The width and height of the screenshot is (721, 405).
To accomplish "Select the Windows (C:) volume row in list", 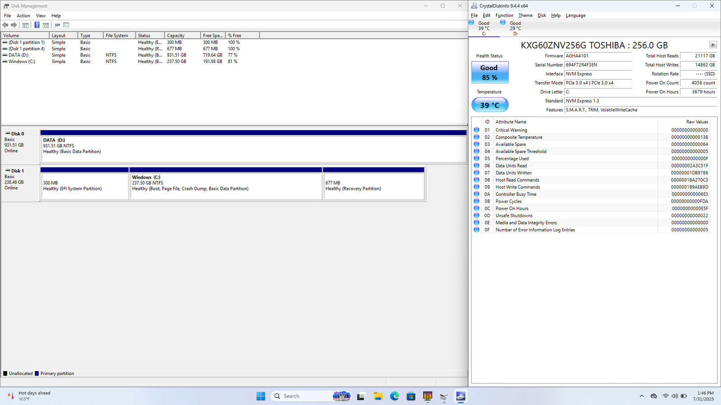I will click(22, 62).
